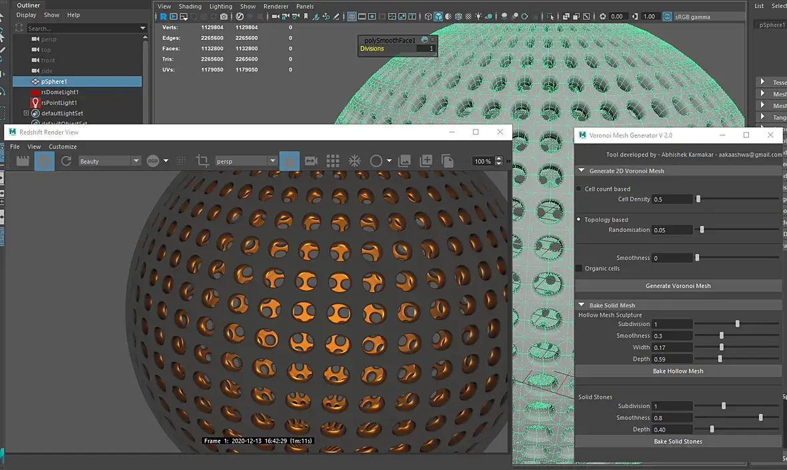
Task: Open the Beauty AOV dropdown
Action: (x=109, y=161)
